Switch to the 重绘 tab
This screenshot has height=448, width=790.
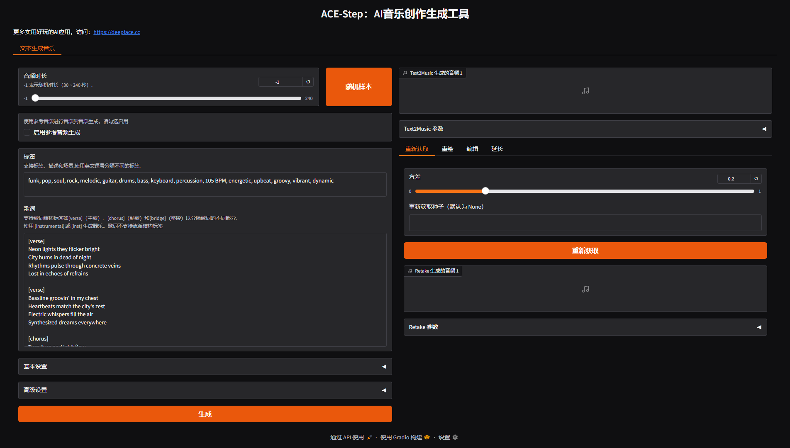point(447,149)
